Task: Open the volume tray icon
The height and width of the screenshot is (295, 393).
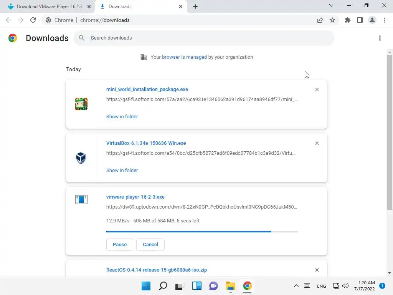Action: [345, 286]
